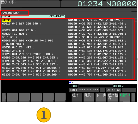
Task: Click the far-right narrow softkey arrow
Action: (133, 97)
